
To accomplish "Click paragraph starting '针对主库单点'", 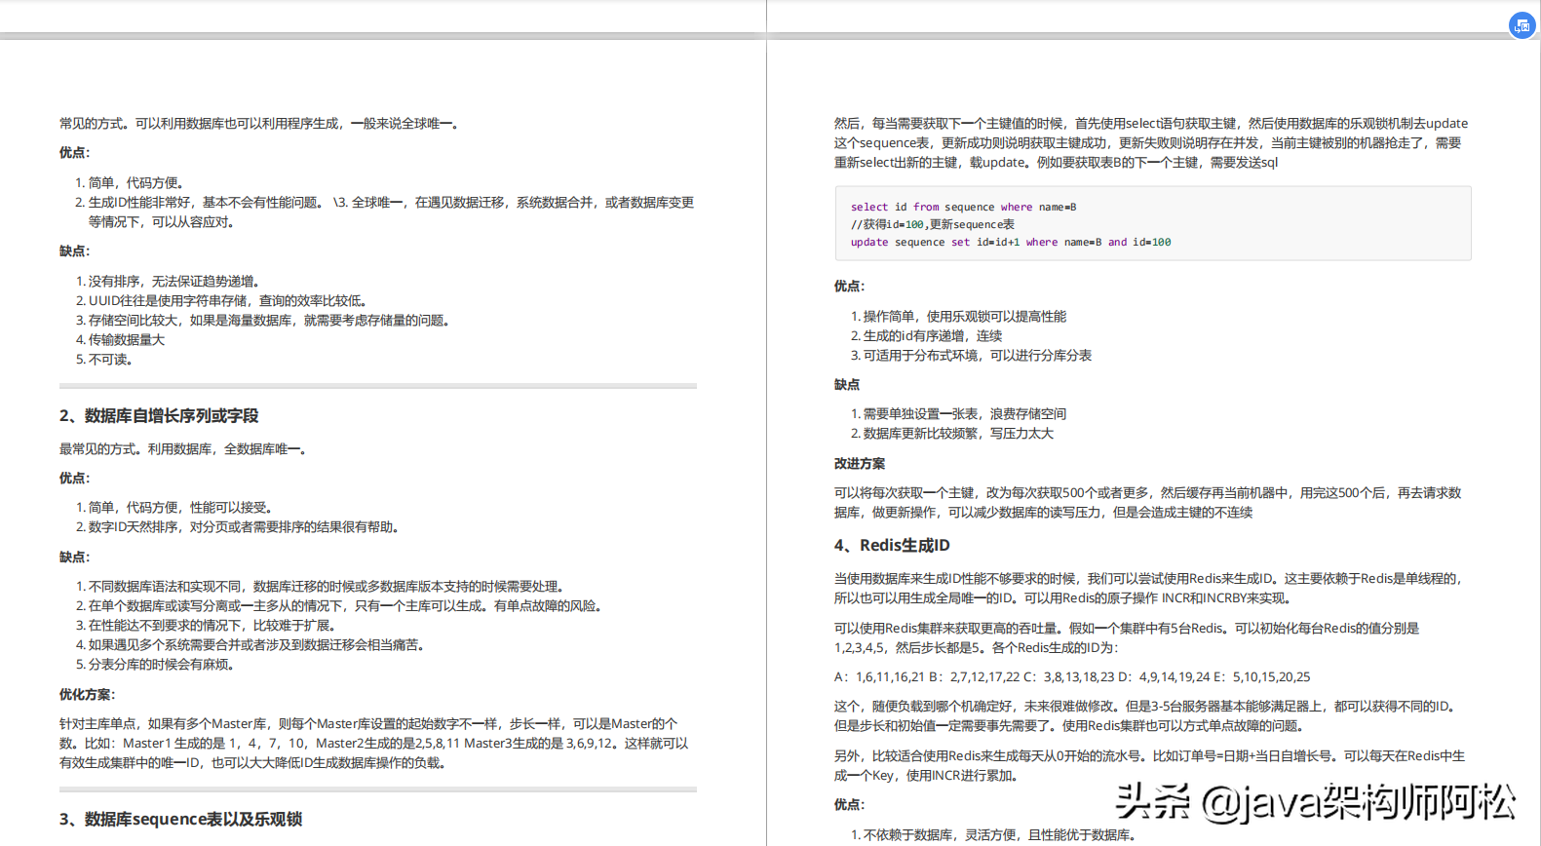I will pyautogui.click(x=374, y=743).
